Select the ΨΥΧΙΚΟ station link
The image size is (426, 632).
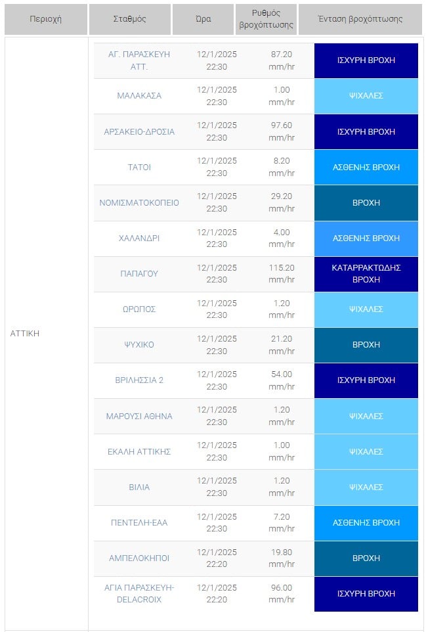pyautogui.click(x=139, y=345)
